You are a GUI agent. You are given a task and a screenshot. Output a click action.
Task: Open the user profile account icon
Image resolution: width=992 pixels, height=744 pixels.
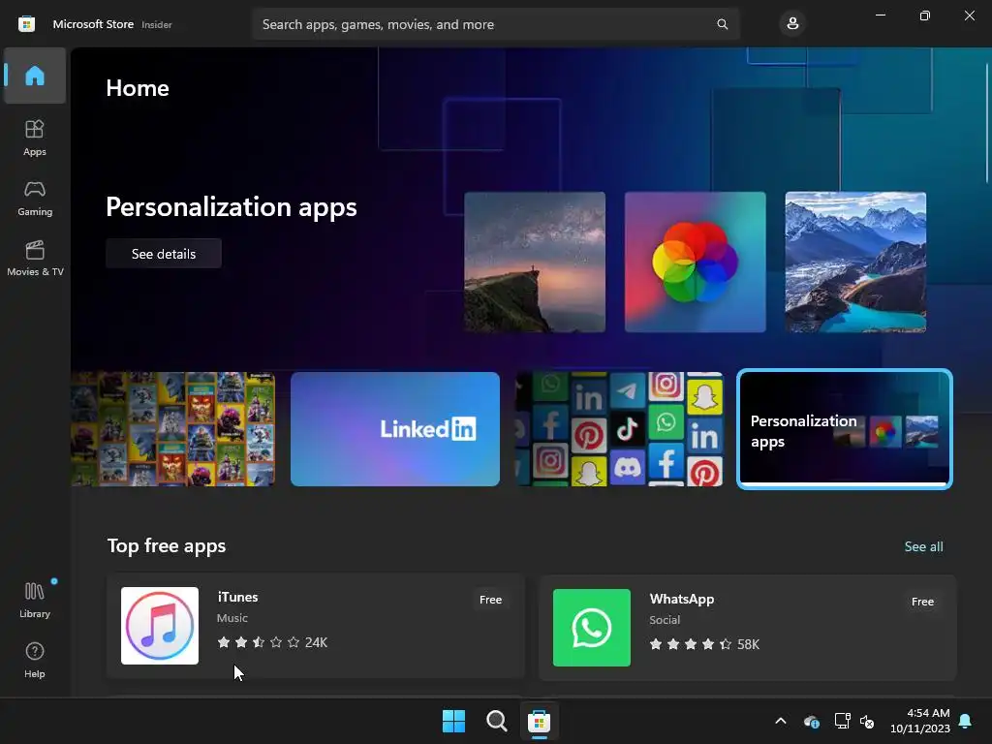point(792,24)
